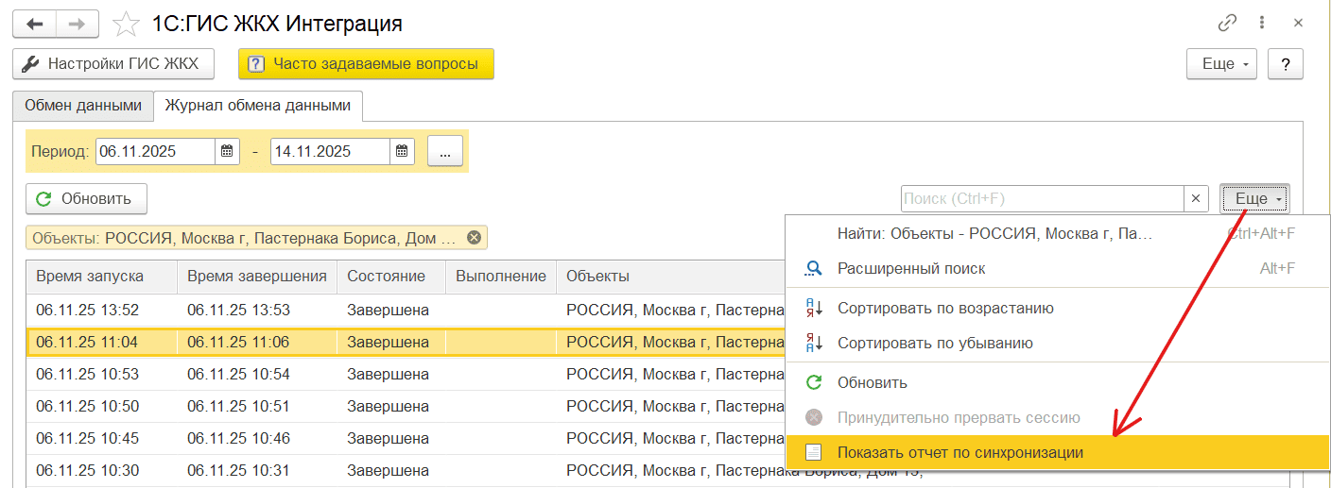Expand the Еще menu near search
The height and width of the screenshot is (488, 1331).
1254,198
